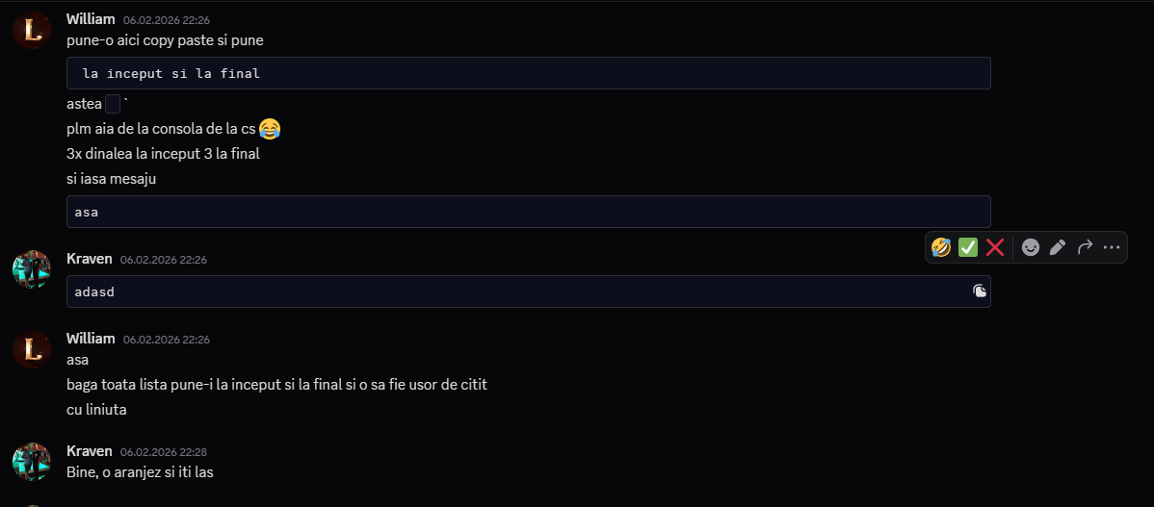This screenshot has height=507, width=1154.
Task: Open the add reaction emoji picker
Action: coord(1031,247)
